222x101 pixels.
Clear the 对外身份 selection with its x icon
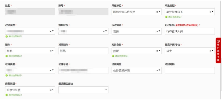click(157, 51)
